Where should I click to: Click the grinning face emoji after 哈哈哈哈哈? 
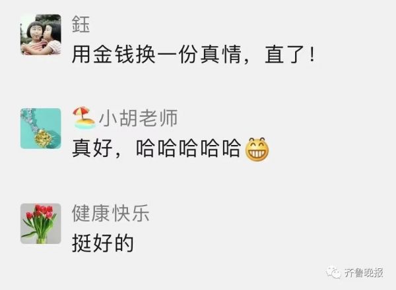click(x=257, y=150)
